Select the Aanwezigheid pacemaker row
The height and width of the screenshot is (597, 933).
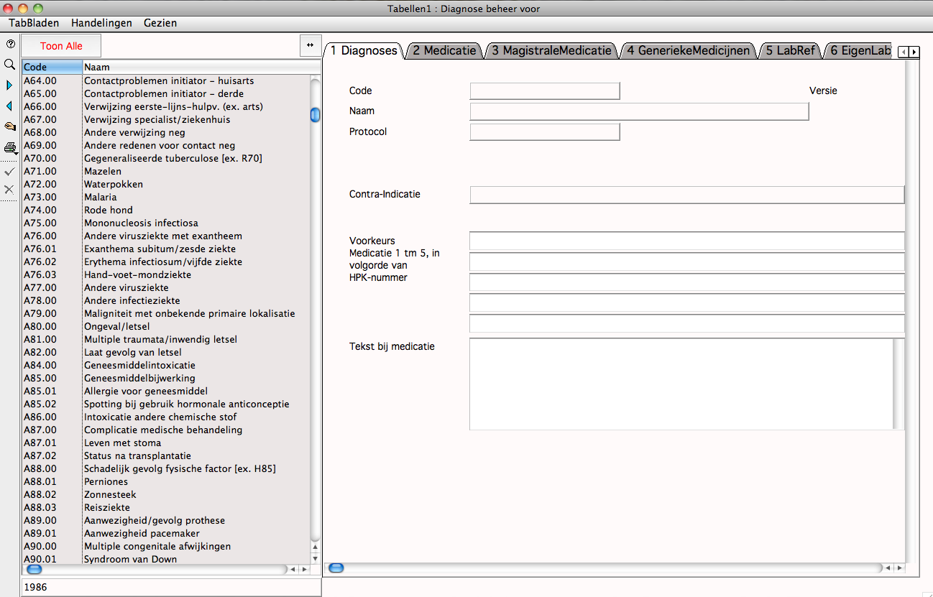click(x=166, y=533)
